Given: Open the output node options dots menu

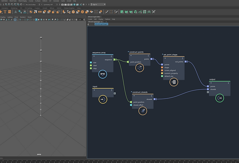Looking at the screenshot, I should (228, 83).
